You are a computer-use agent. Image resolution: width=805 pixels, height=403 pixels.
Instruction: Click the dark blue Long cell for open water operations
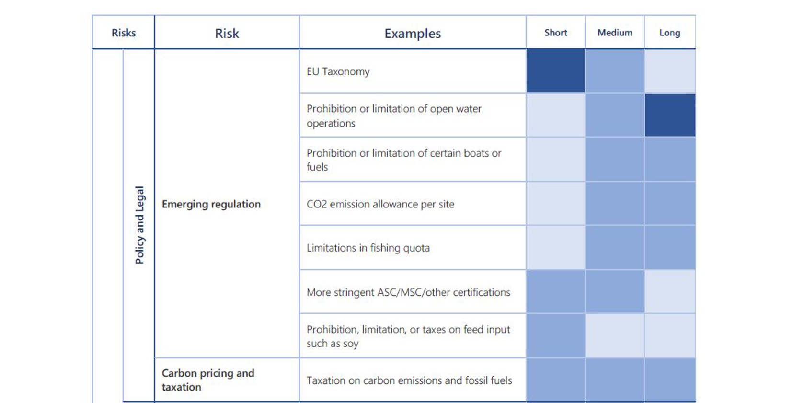tap(670, 115)
